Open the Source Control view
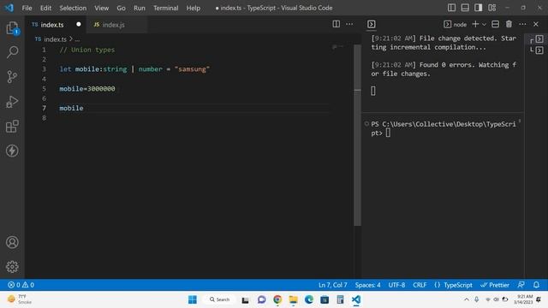Viewport: 548px width, 308px height. [x=12, y=77]
